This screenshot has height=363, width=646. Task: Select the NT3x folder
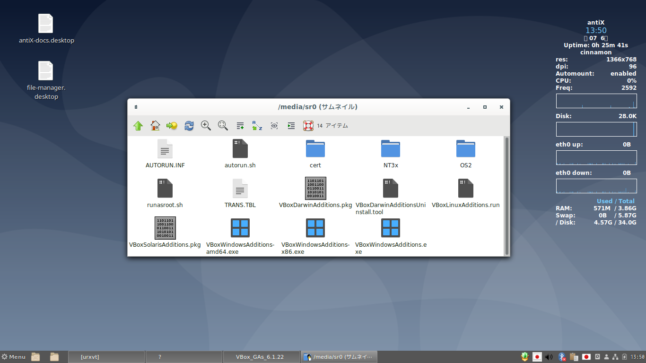click(391, 154)
